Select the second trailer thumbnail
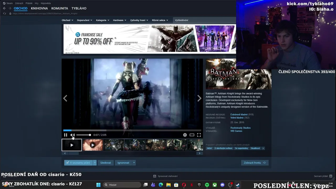This screenshot has width=336, height=189. [x=93, y=145]
